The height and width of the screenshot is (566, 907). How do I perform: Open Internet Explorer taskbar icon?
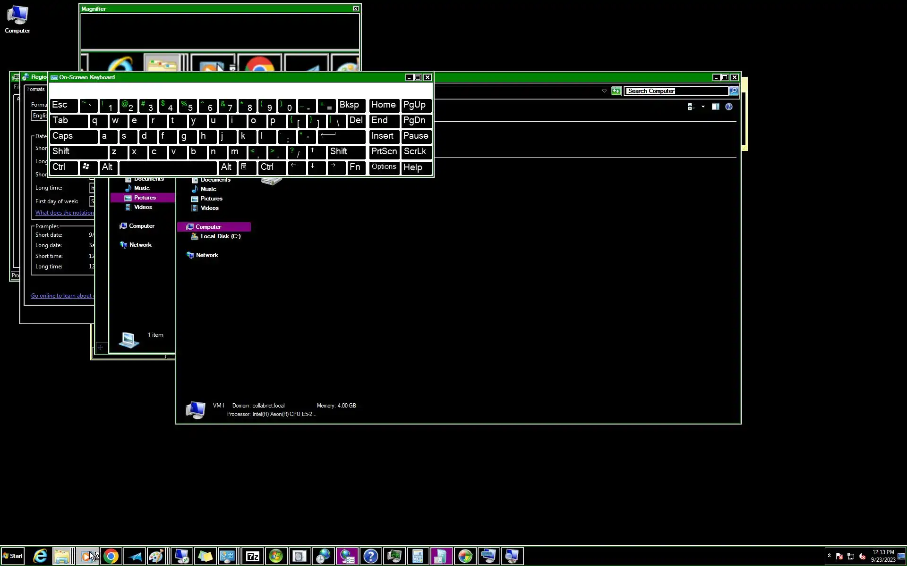40,557
